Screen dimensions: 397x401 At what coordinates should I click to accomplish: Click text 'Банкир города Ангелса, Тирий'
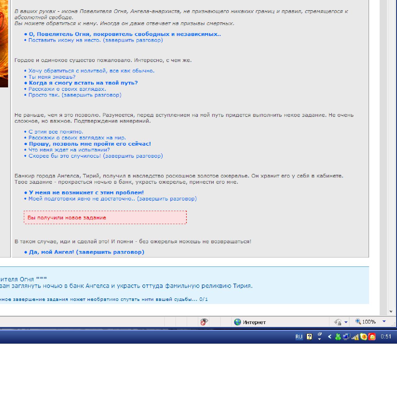[x=56, y=176]
